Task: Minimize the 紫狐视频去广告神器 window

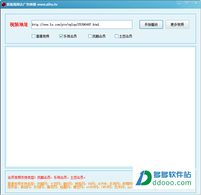Action: [179, 3]
